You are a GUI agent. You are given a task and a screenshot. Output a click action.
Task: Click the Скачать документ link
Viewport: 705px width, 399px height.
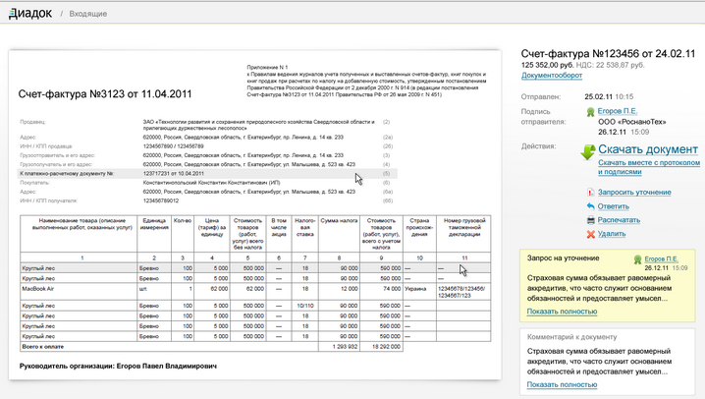[647, 148]
